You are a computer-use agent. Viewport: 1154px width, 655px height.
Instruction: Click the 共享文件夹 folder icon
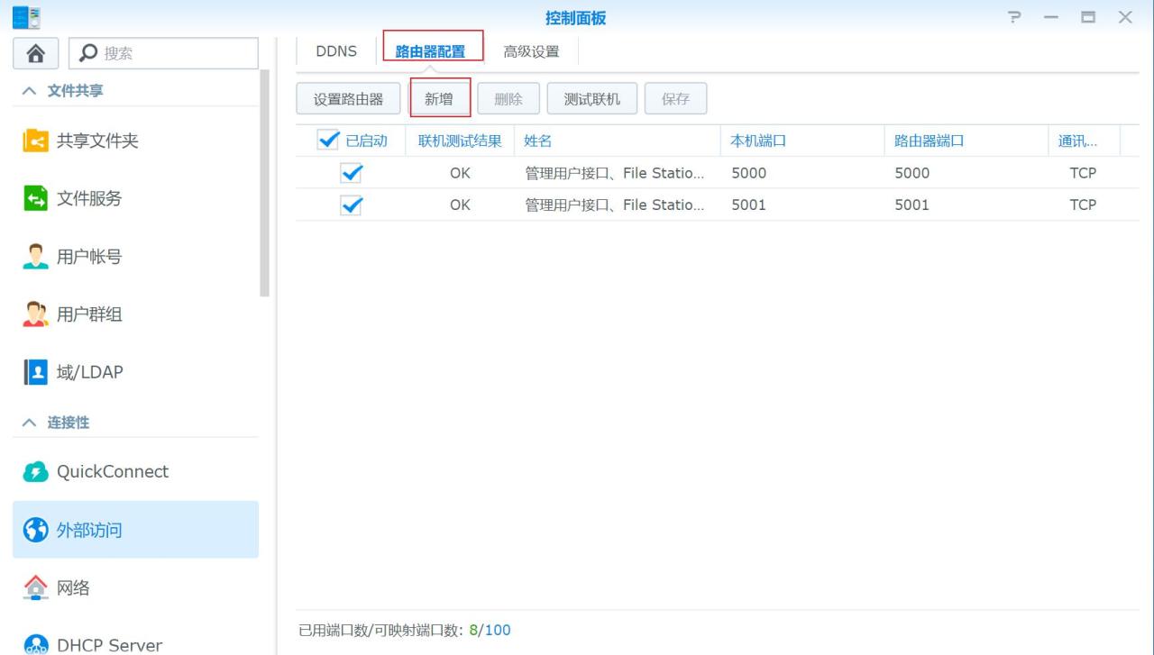[x=35, y=141]
